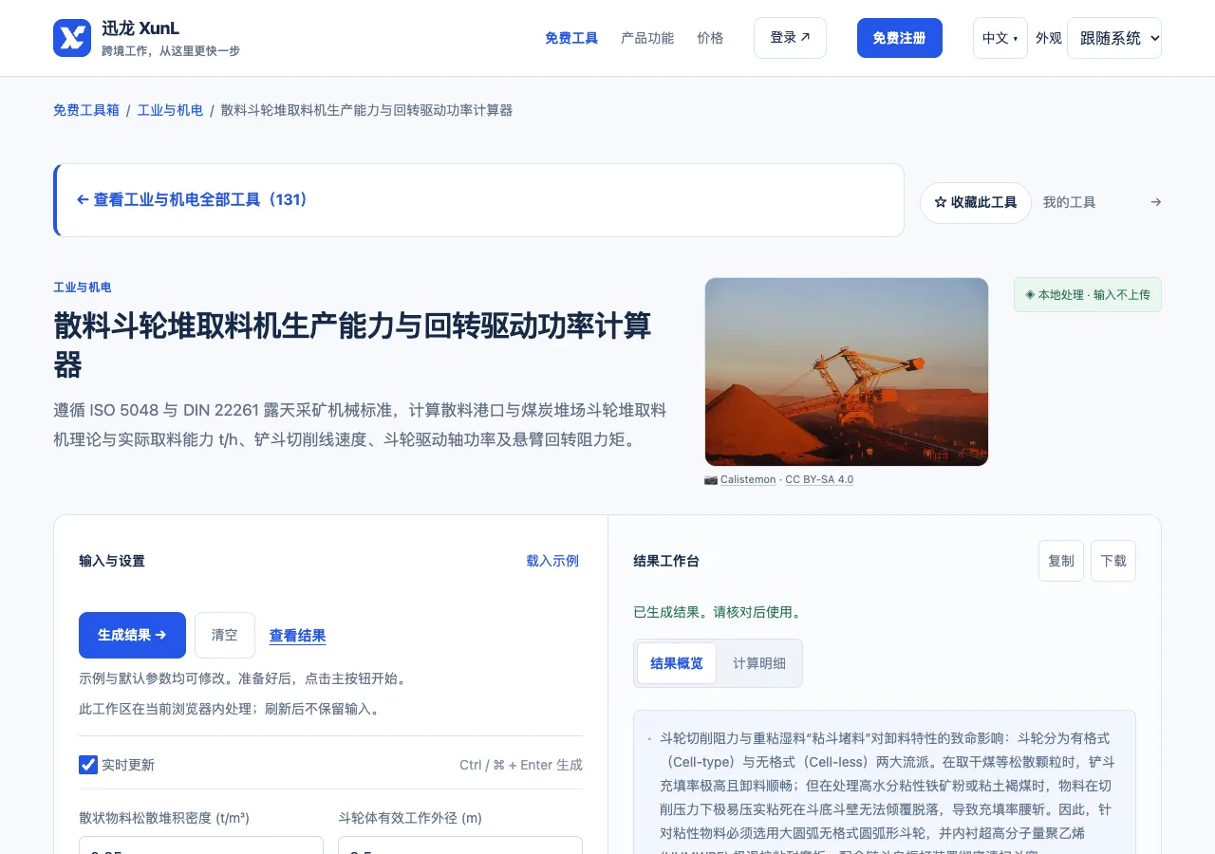Click the 载入示例 link
The image size is (1215, 854).
(552, 561)
